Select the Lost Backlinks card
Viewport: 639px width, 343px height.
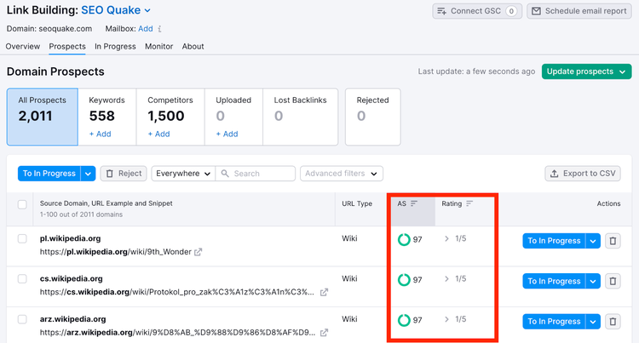301,117
